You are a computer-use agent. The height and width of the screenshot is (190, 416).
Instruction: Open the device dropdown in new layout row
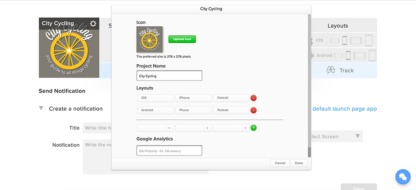[193, 128]
